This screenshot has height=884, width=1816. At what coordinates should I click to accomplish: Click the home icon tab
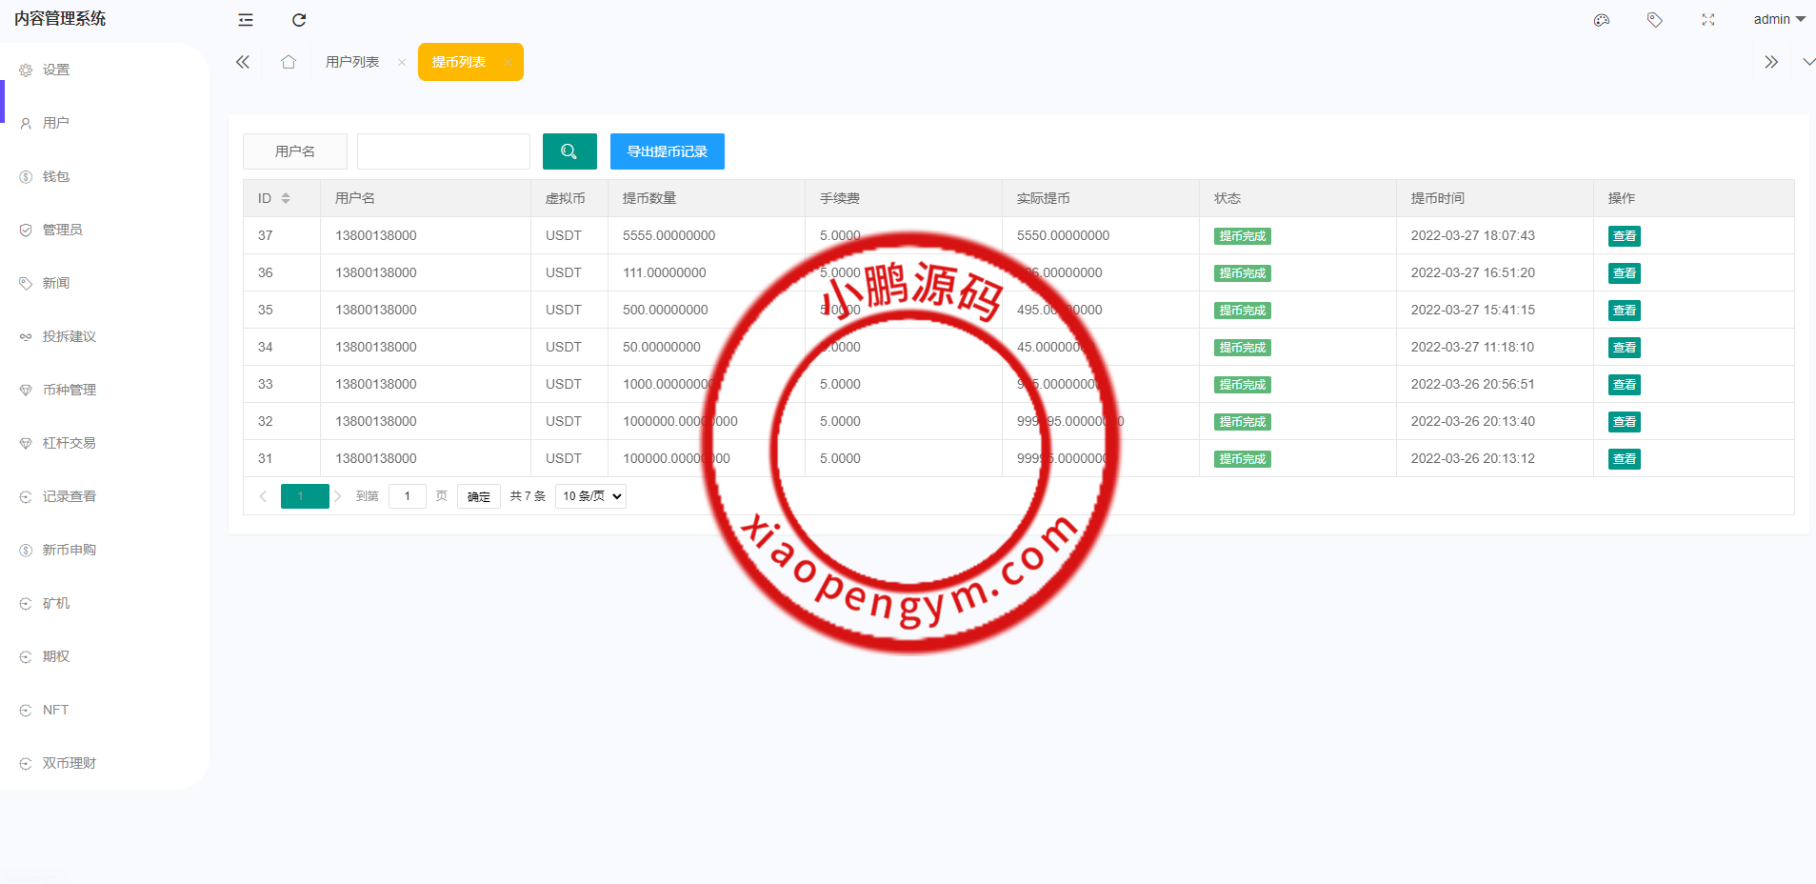[x=289, y=62]
